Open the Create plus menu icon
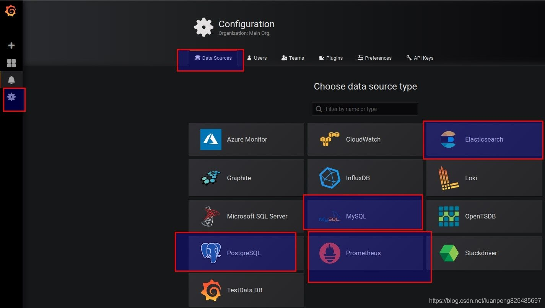 tap(11, 46)
